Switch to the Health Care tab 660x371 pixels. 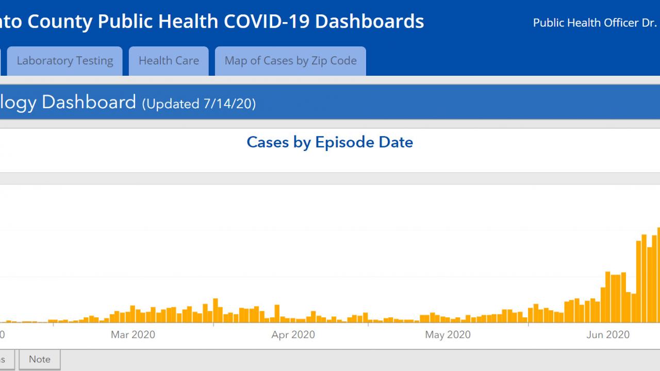click(169, 61)
